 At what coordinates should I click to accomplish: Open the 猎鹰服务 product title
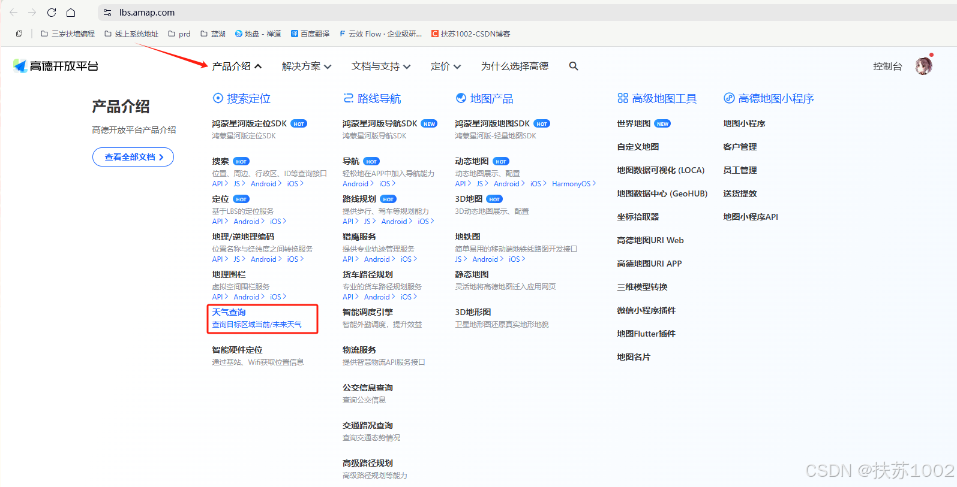pos(359,237)
